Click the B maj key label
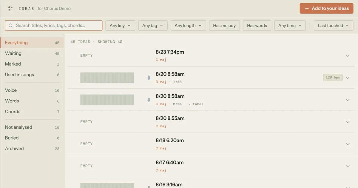The width and height of the screenshot is (358, 188). pyautogui.click(x=161, y=82)
